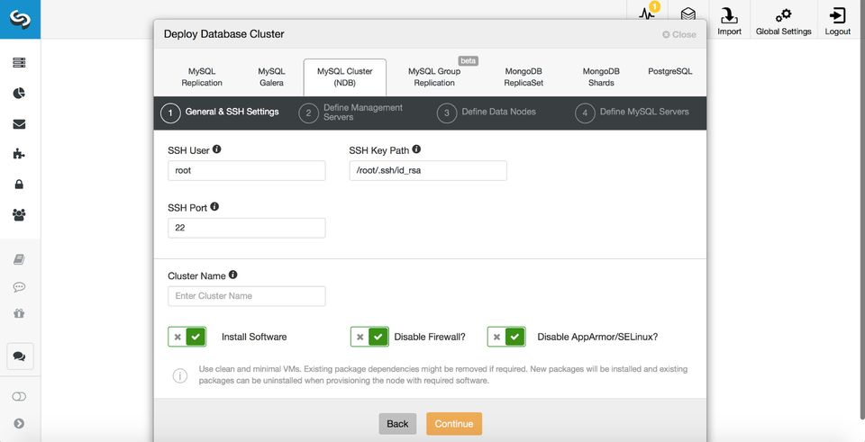Go to step 2 Define Management Servers
The height and width of the screenshot is (442, 865).
click(351, 113)
